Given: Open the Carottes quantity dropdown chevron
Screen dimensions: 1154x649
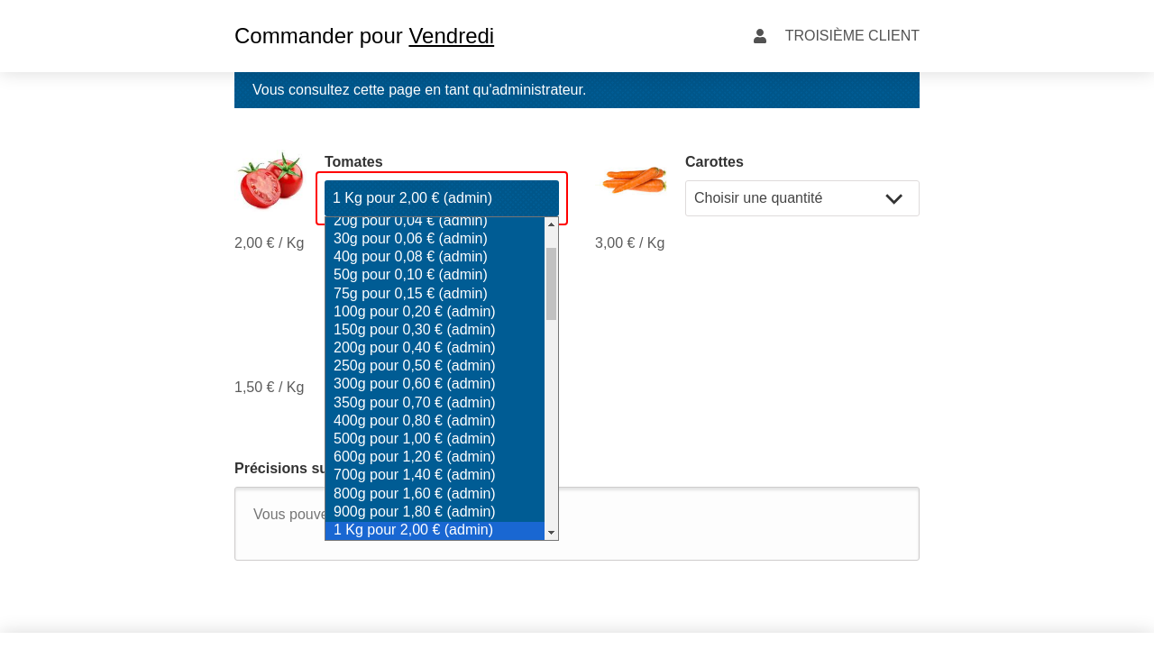Looking at the screenshot, I should click(x=893, y=199).
